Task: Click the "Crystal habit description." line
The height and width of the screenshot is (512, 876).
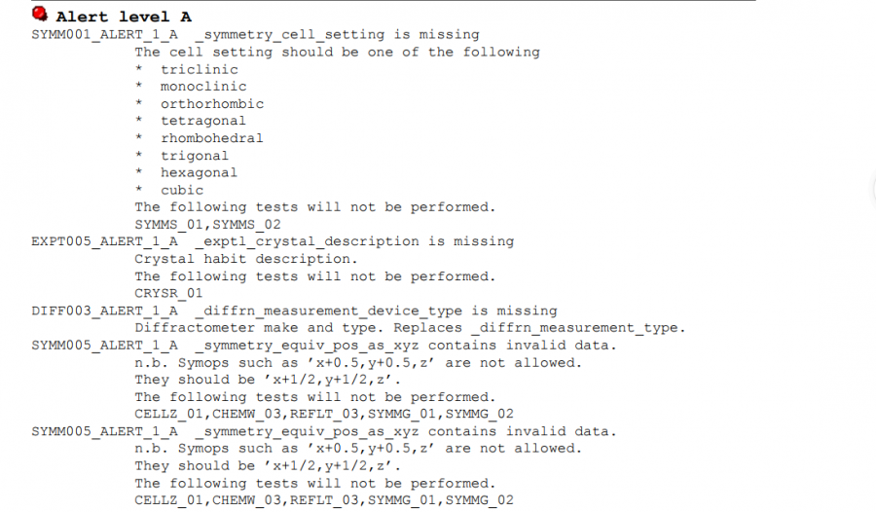Action: click(x=245, y=259)
